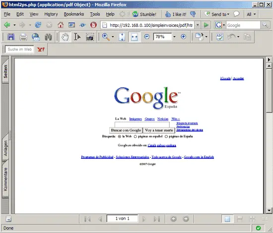Run ABC spell check icon
The height and width of the screenshot is (233, 273).
(220, 37)
